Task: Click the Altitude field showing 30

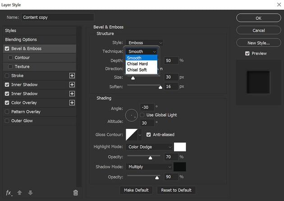Action: 147,123
